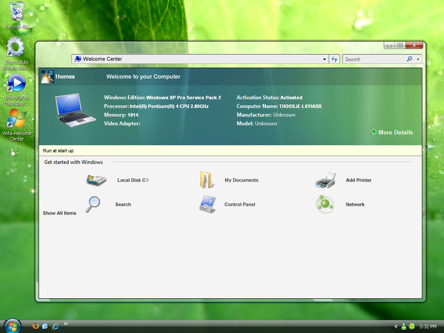Click the taskbar clock showing 3:32 PM
The image size is (444, 333).
coord(428,326)
